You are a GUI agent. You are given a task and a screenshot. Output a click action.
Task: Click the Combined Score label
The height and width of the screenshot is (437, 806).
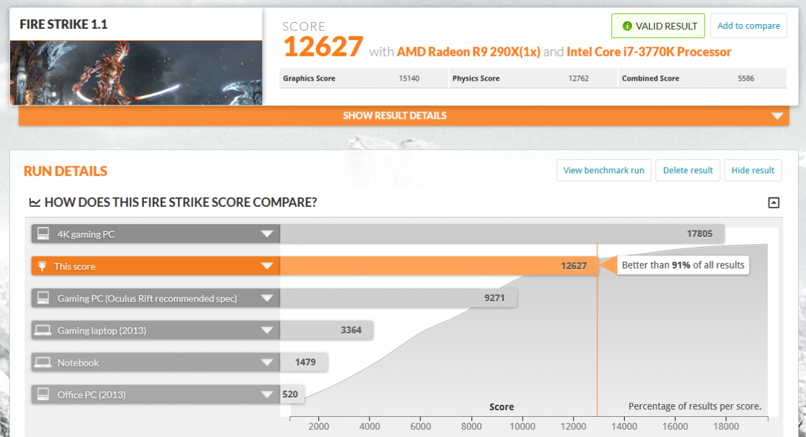[650, 79]
